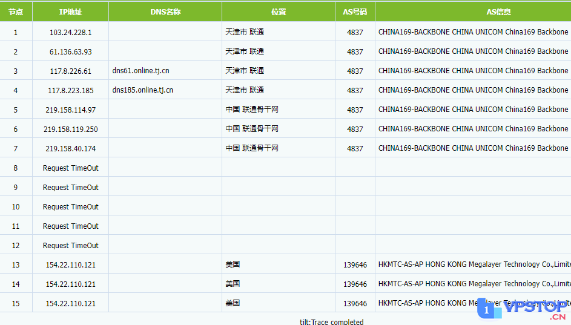Select IP address 103.24.228.1
The width and height of the screenshot is (571, 325).
[x=71, y=33]
